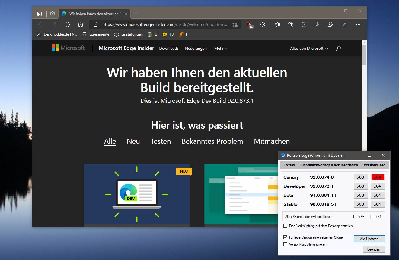Screen dimensions: 399x260
Task: Click the Microsoft logo
Action: [68, 48]
